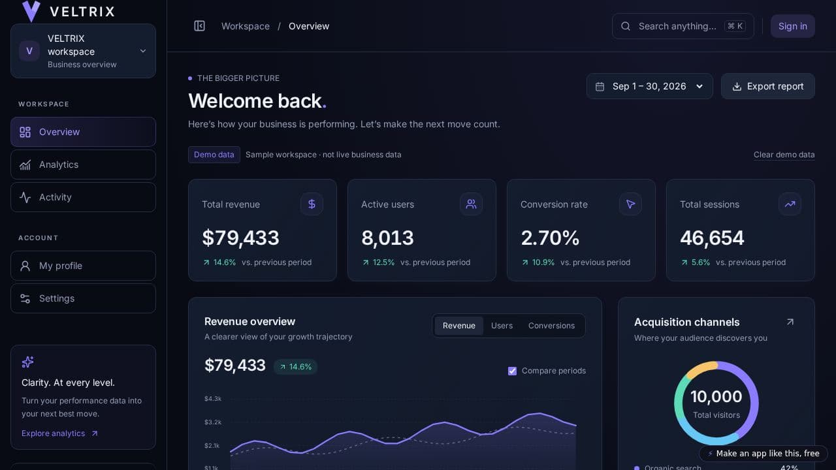The image size is (836, 470).
Task: Open Activity in the sidebar
Action: pos(83,197)
